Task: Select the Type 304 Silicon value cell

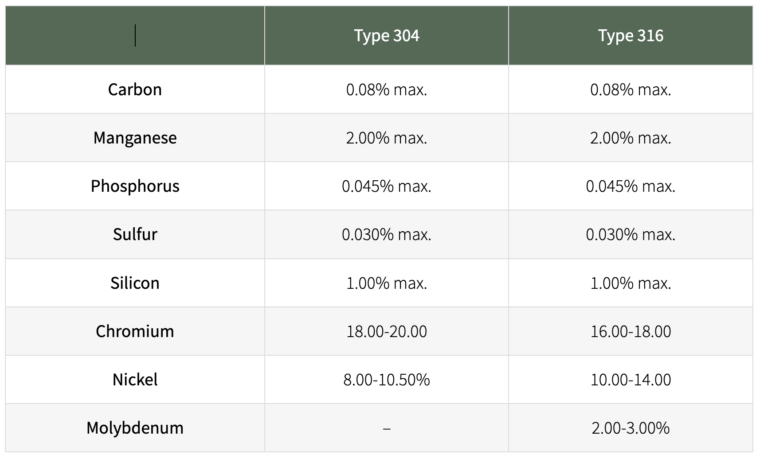Action: click(386, 283)
